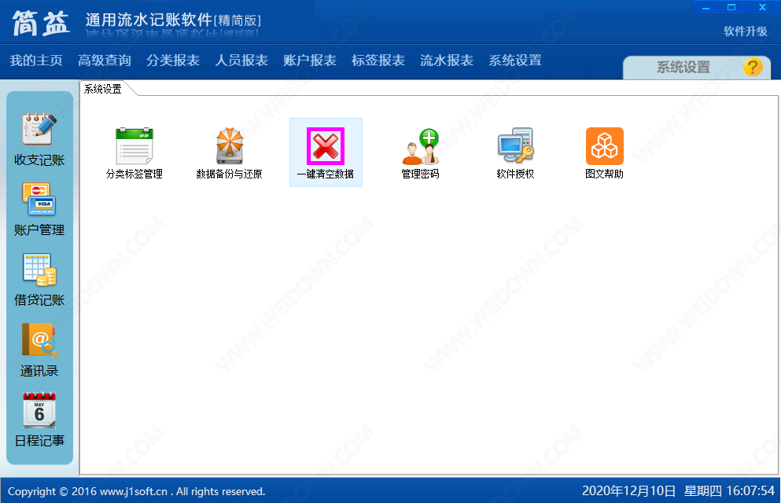781x503 pixels.
Task: Open 分类标签管理 icon
Action: coord(134,147)
